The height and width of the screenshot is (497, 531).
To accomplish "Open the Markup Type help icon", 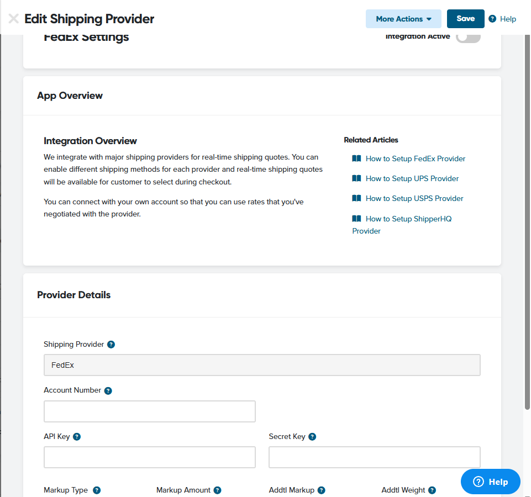I will pyautogui.click(x=97, y=490).
